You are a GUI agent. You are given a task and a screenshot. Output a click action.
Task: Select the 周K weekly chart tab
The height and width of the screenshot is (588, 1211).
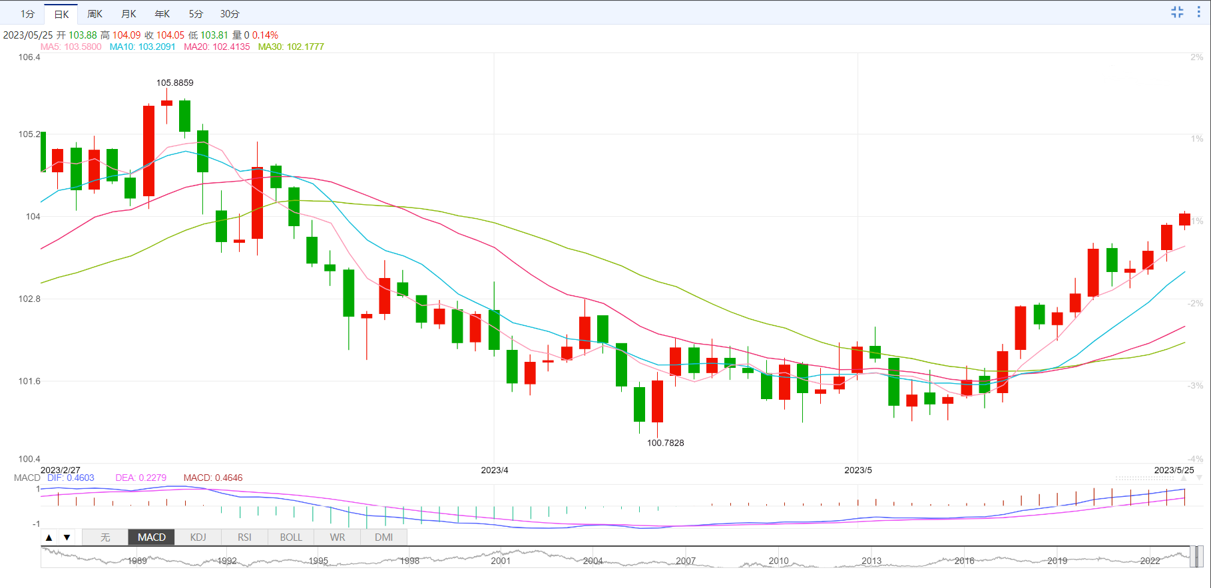[95, 14]
